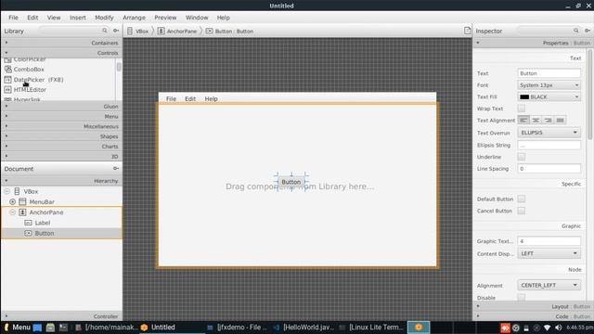Viewport: 594px width, 334px height.
Task: Set text alignment to center
Action: pyautogui.click(x=536, y=120)
